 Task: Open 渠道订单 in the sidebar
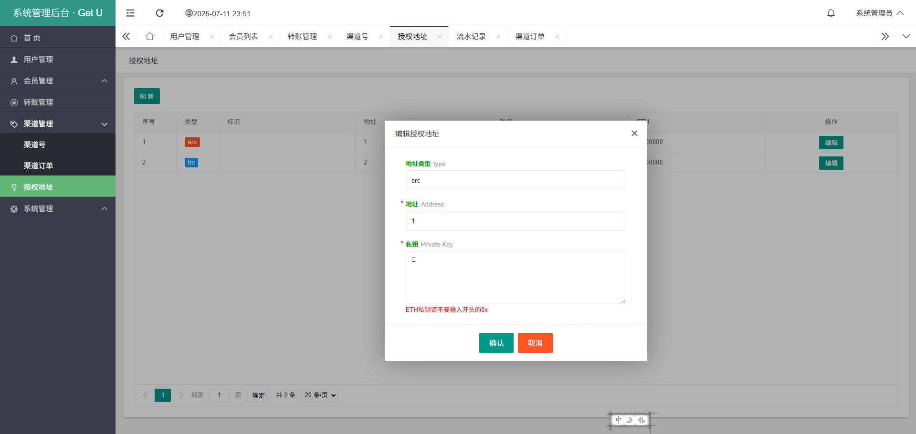pos(38,166)
